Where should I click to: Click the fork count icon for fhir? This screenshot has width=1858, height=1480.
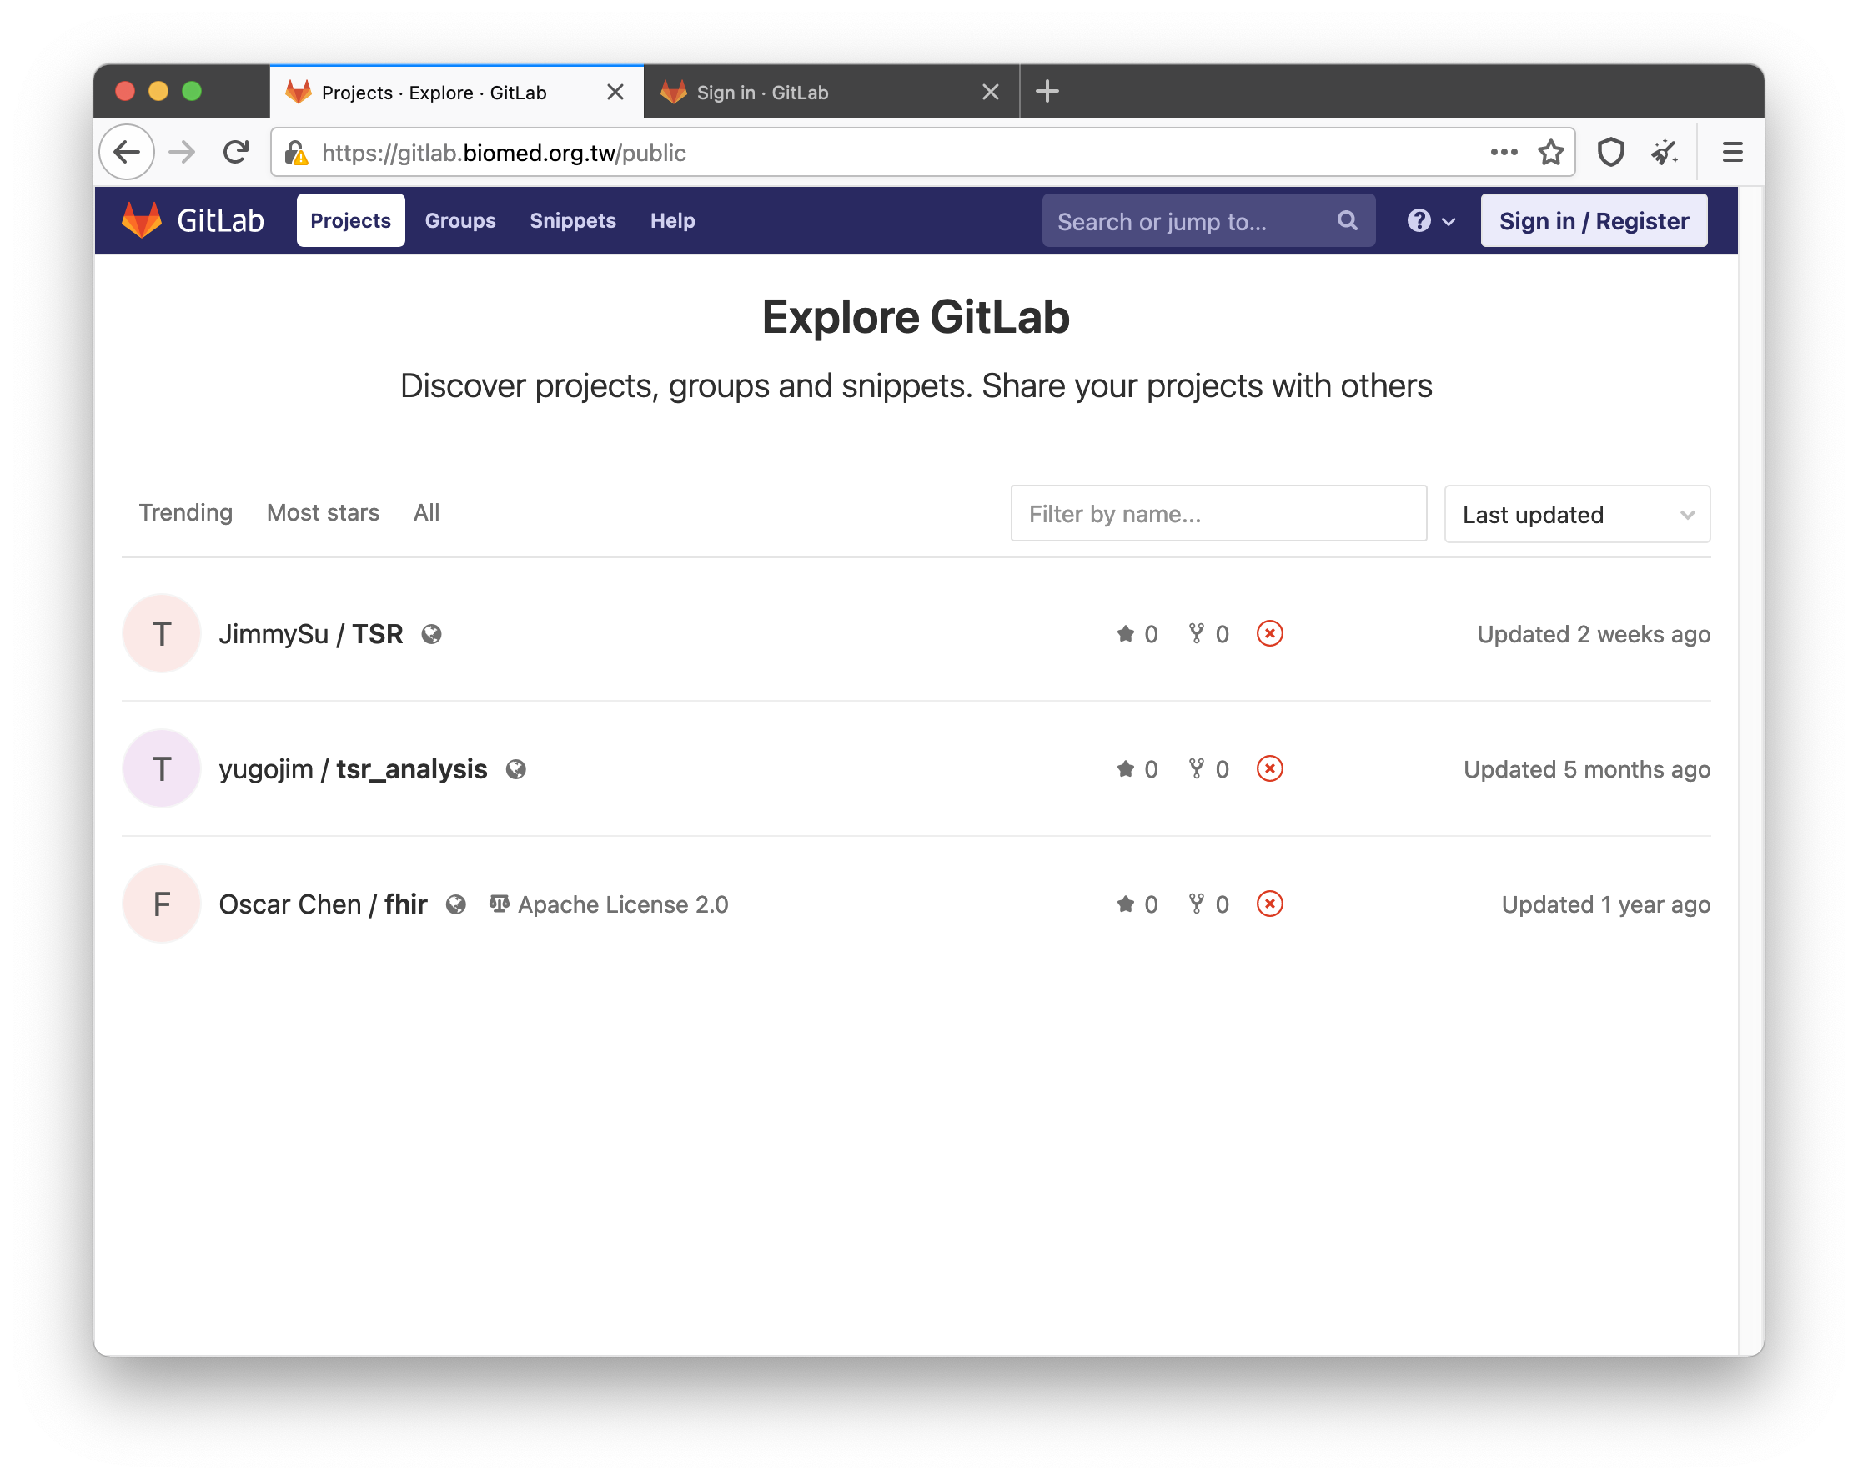(x=1196, y=904)
